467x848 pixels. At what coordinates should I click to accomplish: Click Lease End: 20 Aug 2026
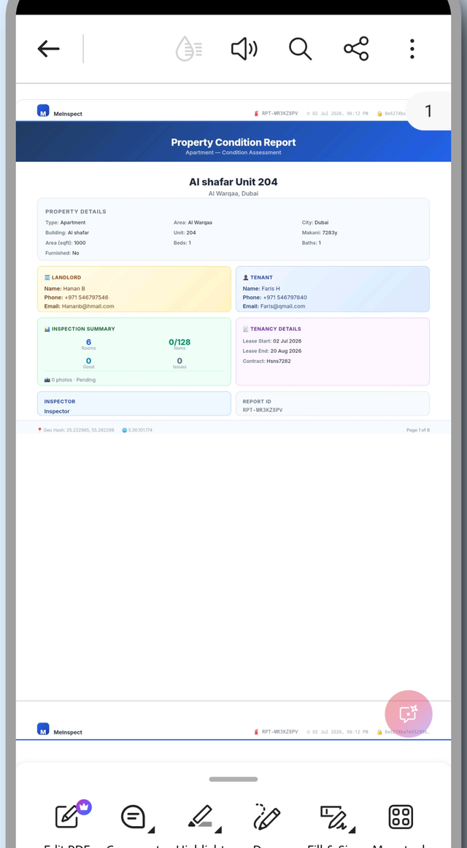(x=272, y=351)
